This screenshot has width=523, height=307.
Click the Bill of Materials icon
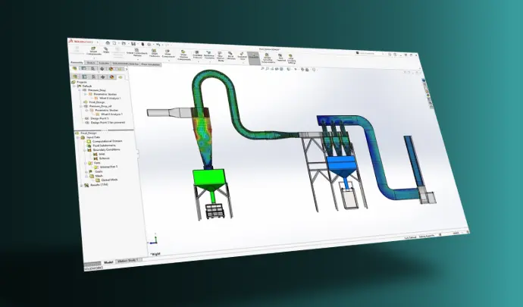[231, 56]
